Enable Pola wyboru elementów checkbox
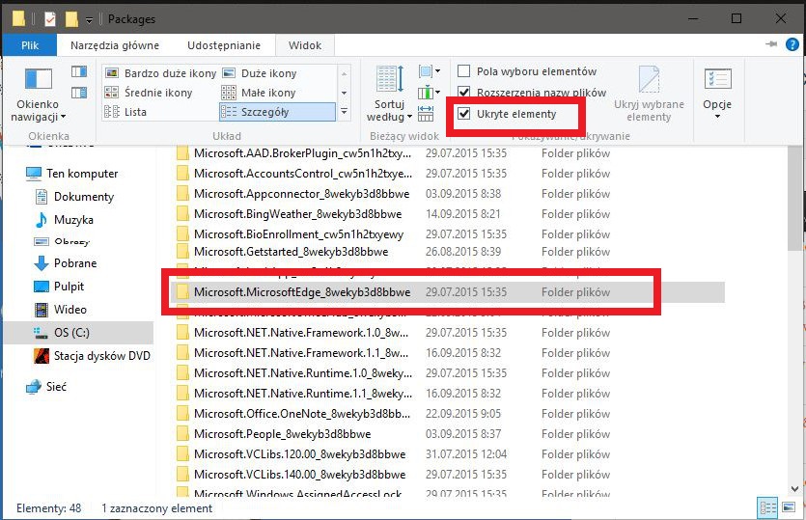 click(463, 71)
